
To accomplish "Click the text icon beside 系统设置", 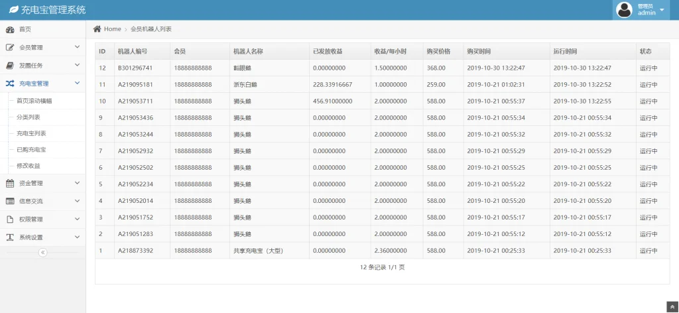I will [10, 237].
